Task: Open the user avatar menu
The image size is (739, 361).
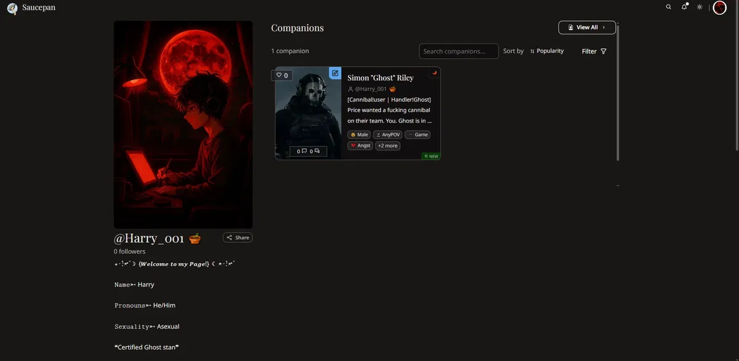Action: [x=719, y=7]
